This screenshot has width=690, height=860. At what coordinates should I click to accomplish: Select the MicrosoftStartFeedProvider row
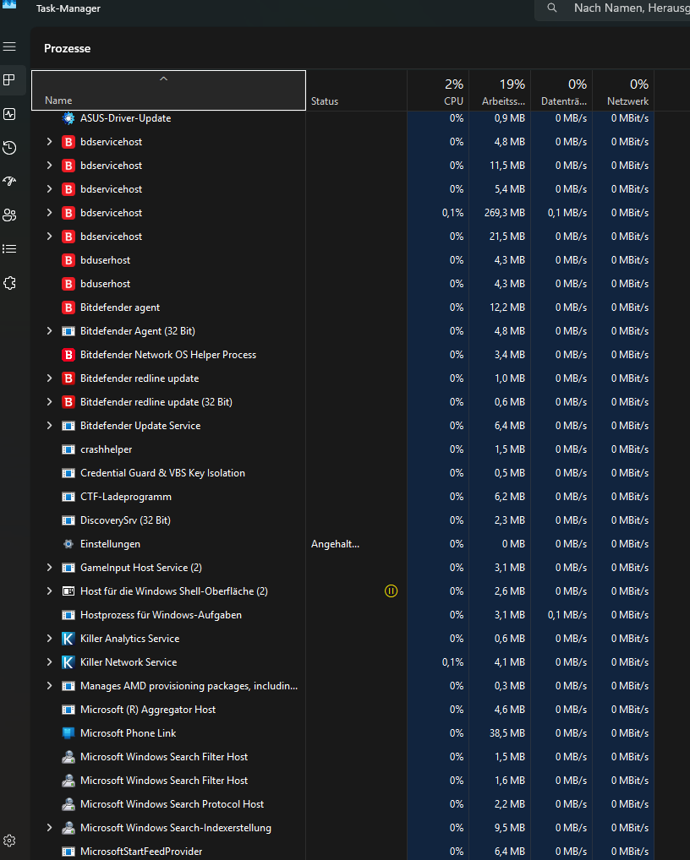click(342, 852)
